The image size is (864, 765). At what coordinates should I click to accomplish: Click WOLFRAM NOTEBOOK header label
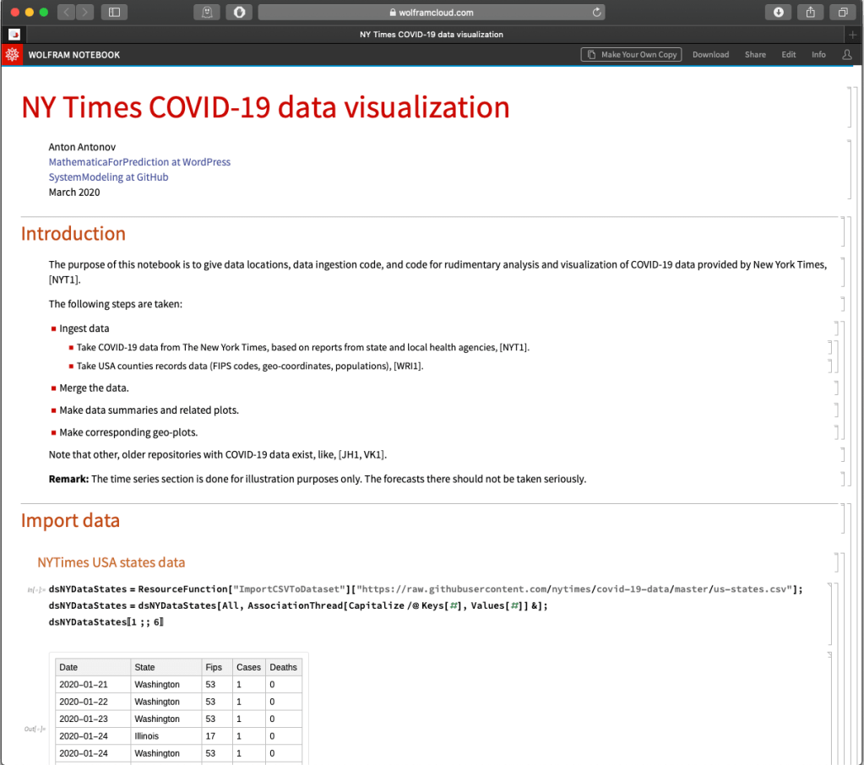click(x=73, y=55)
